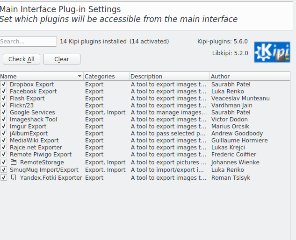This screenshot has height=240, width=296.
Task: Select the Rajce.net Exporter entry
Action: tap(36, 148)
